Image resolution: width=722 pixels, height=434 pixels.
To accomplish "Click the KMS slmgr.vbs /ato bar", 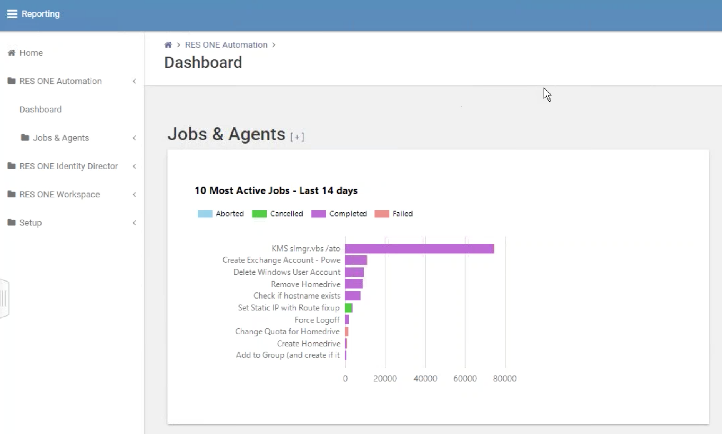I will [x=419, y=249].
